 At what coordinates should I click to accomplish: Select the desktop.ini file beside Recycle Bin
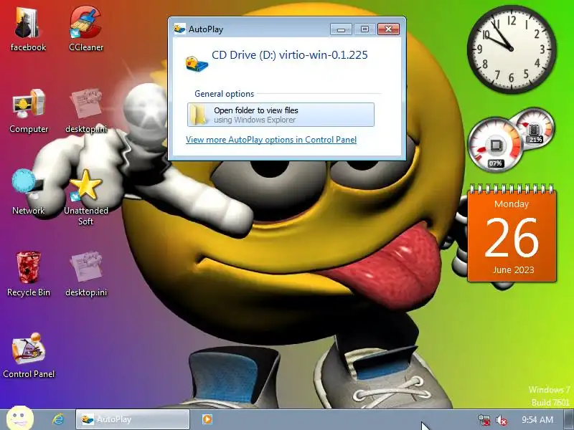point(86,274)
